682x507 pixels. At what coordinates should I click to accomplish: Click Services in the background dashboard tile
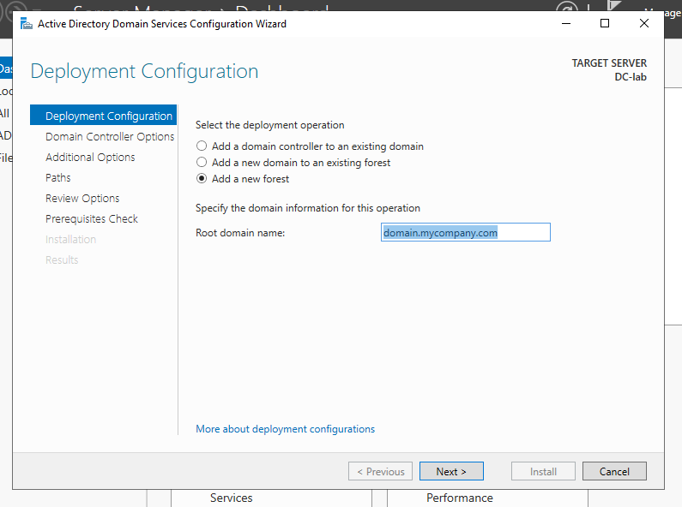pyautogui.click(x=232, y=498)
